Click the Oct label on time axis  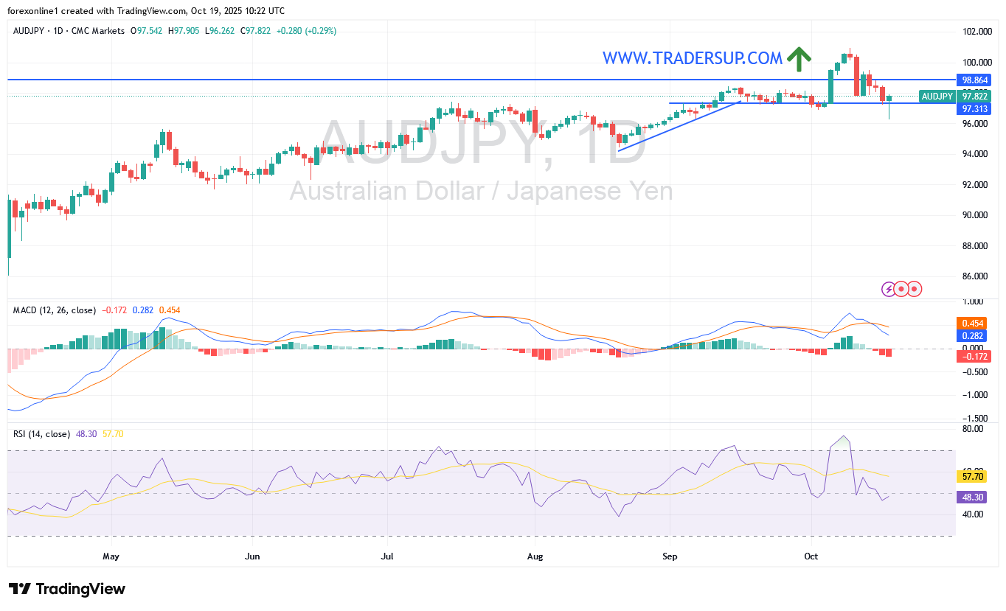click(x=811, y=555)
